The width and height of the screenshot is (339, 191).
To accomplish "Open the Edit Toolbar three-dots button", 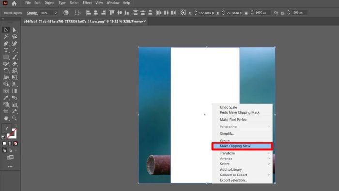I will 10,166.
